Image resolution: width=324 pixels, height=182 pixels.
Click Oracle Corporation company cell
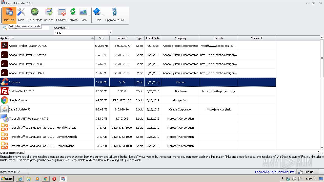180,109
